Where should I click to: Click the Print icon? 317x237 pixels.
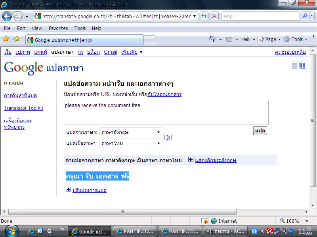click(245, 39)
